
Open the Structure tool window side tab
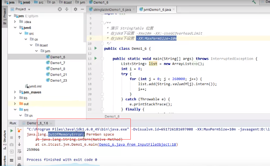[x=5, y=140]
